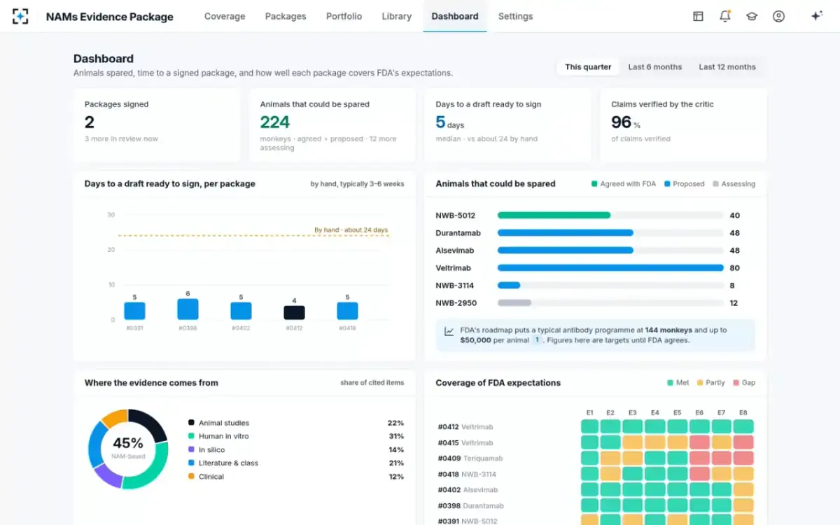Click the 'share of cited items' label
The image size is (840, 525).
372,383
